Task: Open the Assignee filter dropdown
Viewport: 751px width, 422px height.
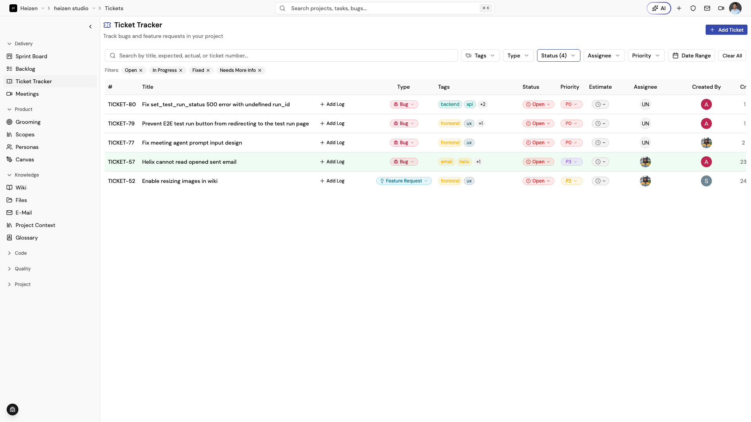Action: (604, 55)
